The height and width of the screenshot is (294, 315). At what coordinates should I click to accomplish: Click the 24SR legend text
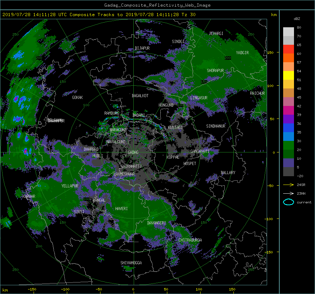point(301,185)
